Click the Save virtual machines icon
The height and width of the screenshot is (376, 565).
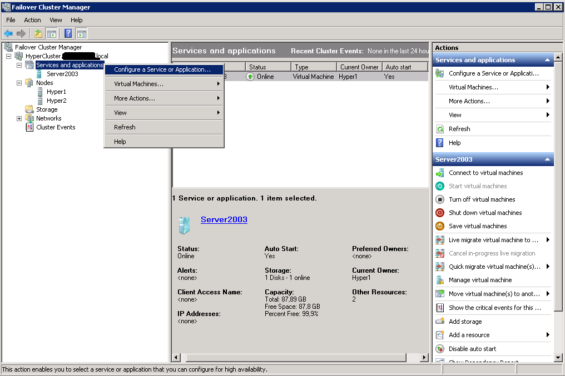click(439, 226)
